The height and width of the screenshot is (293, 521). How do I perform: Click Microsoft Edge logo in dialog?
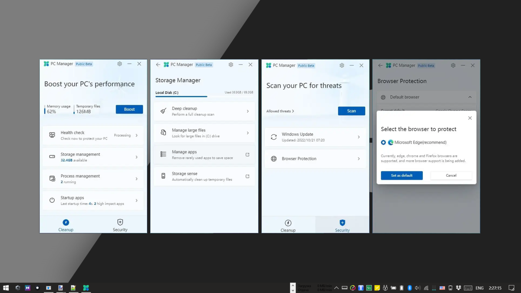pyautogui.click(x=391, y=142)
